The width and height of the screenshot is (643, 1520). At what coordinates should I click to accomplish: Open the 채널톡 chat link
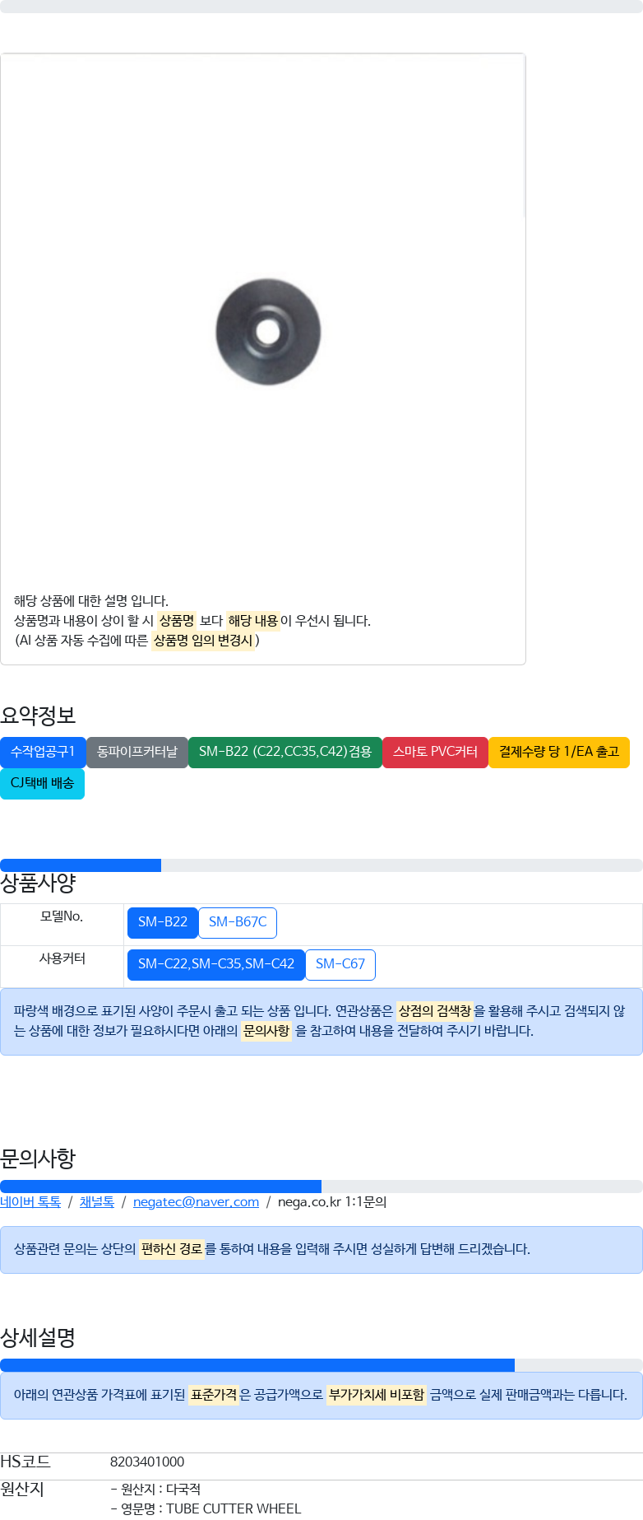click(97, 1202)
